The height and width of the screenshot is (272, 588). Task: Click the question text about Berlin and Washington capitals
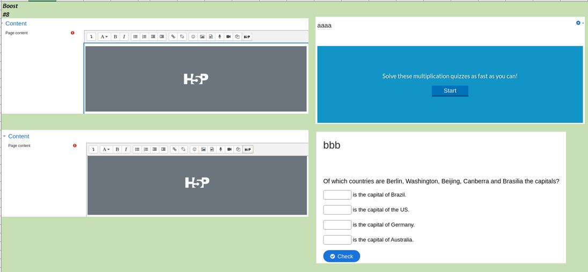tap(442, 181)
